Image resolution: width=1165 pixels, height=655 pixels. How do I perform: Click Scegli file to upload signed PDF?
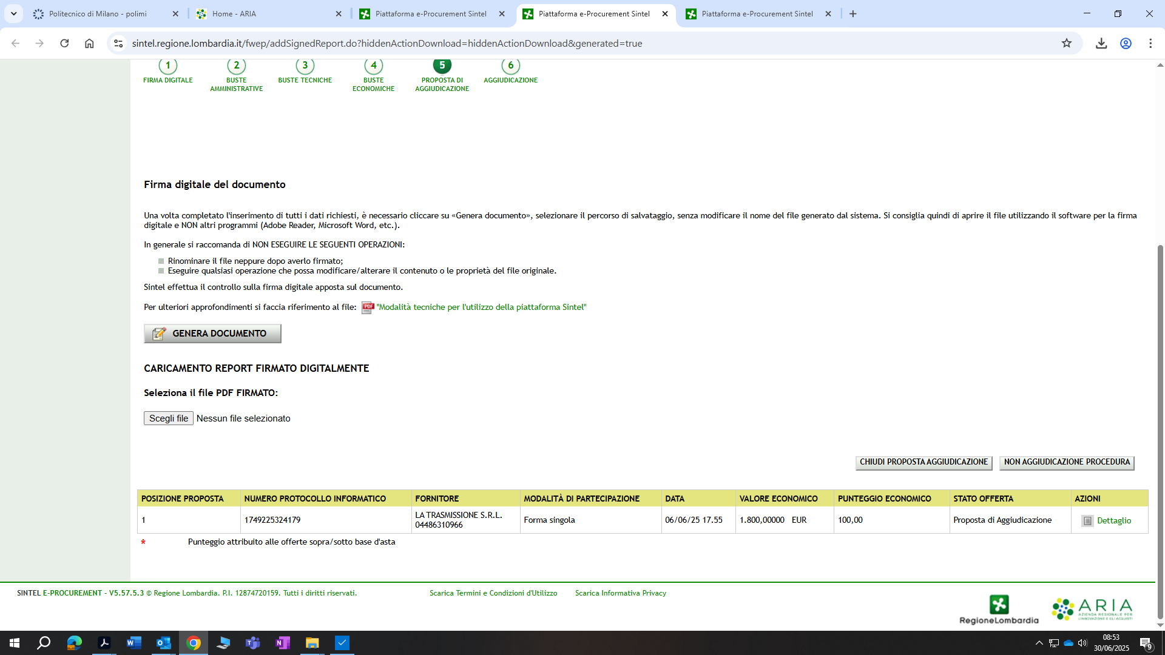pos(168,418)
